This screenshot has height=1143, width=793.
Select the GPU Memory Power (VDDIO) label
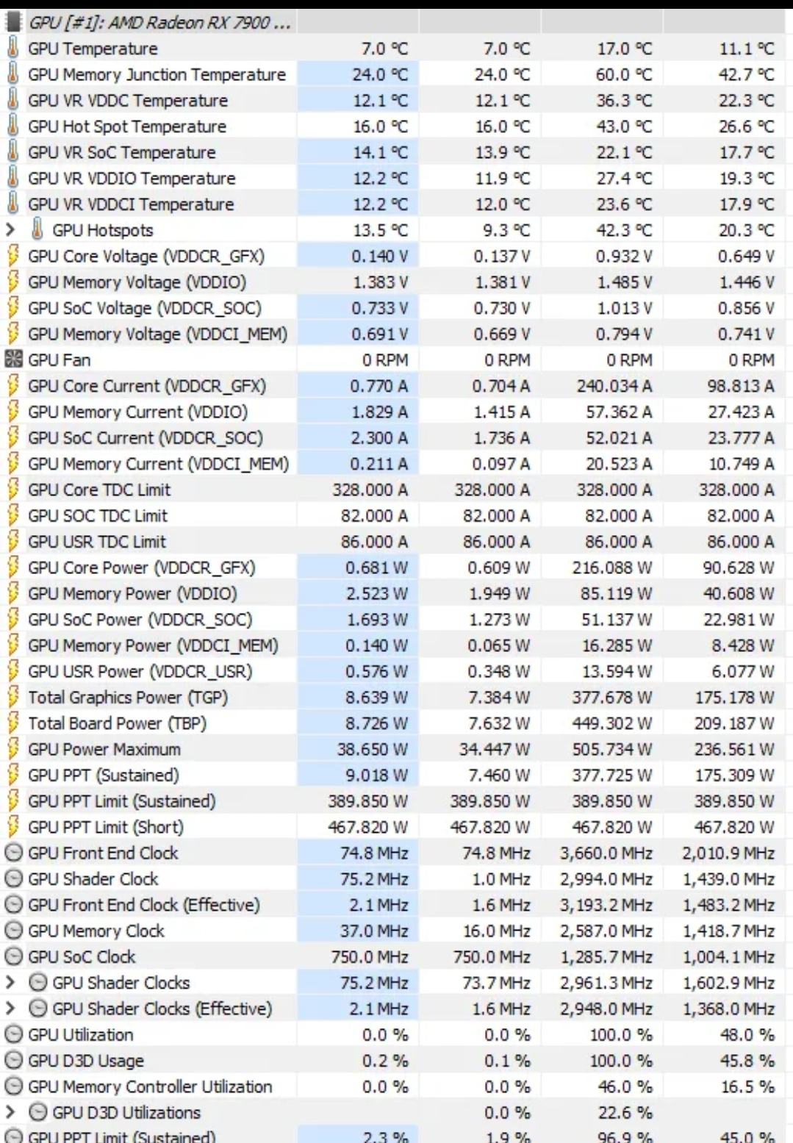[x=132, y=593]
